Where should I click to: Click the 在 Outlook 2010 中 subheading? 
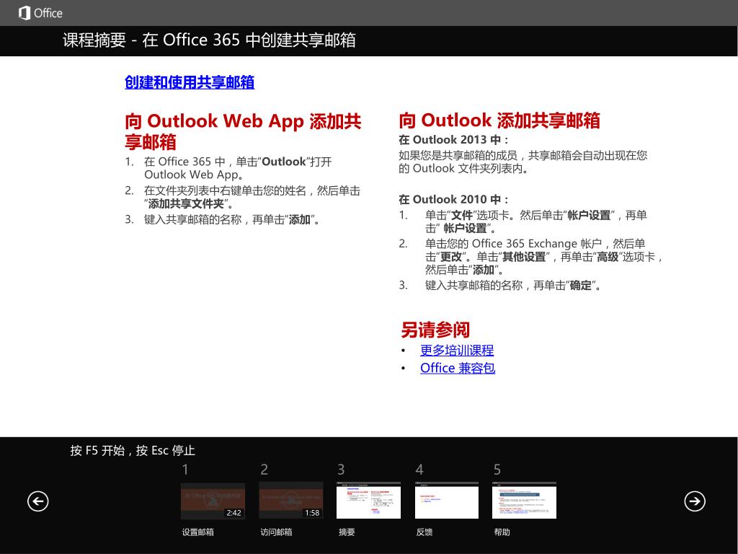click(454, 199)
